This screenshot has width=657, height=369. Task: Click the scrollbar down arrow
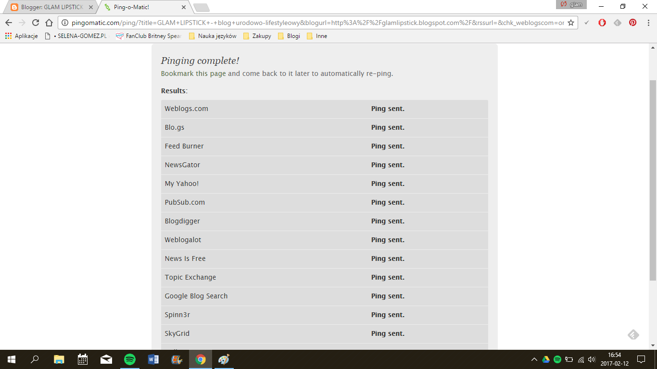653,345
